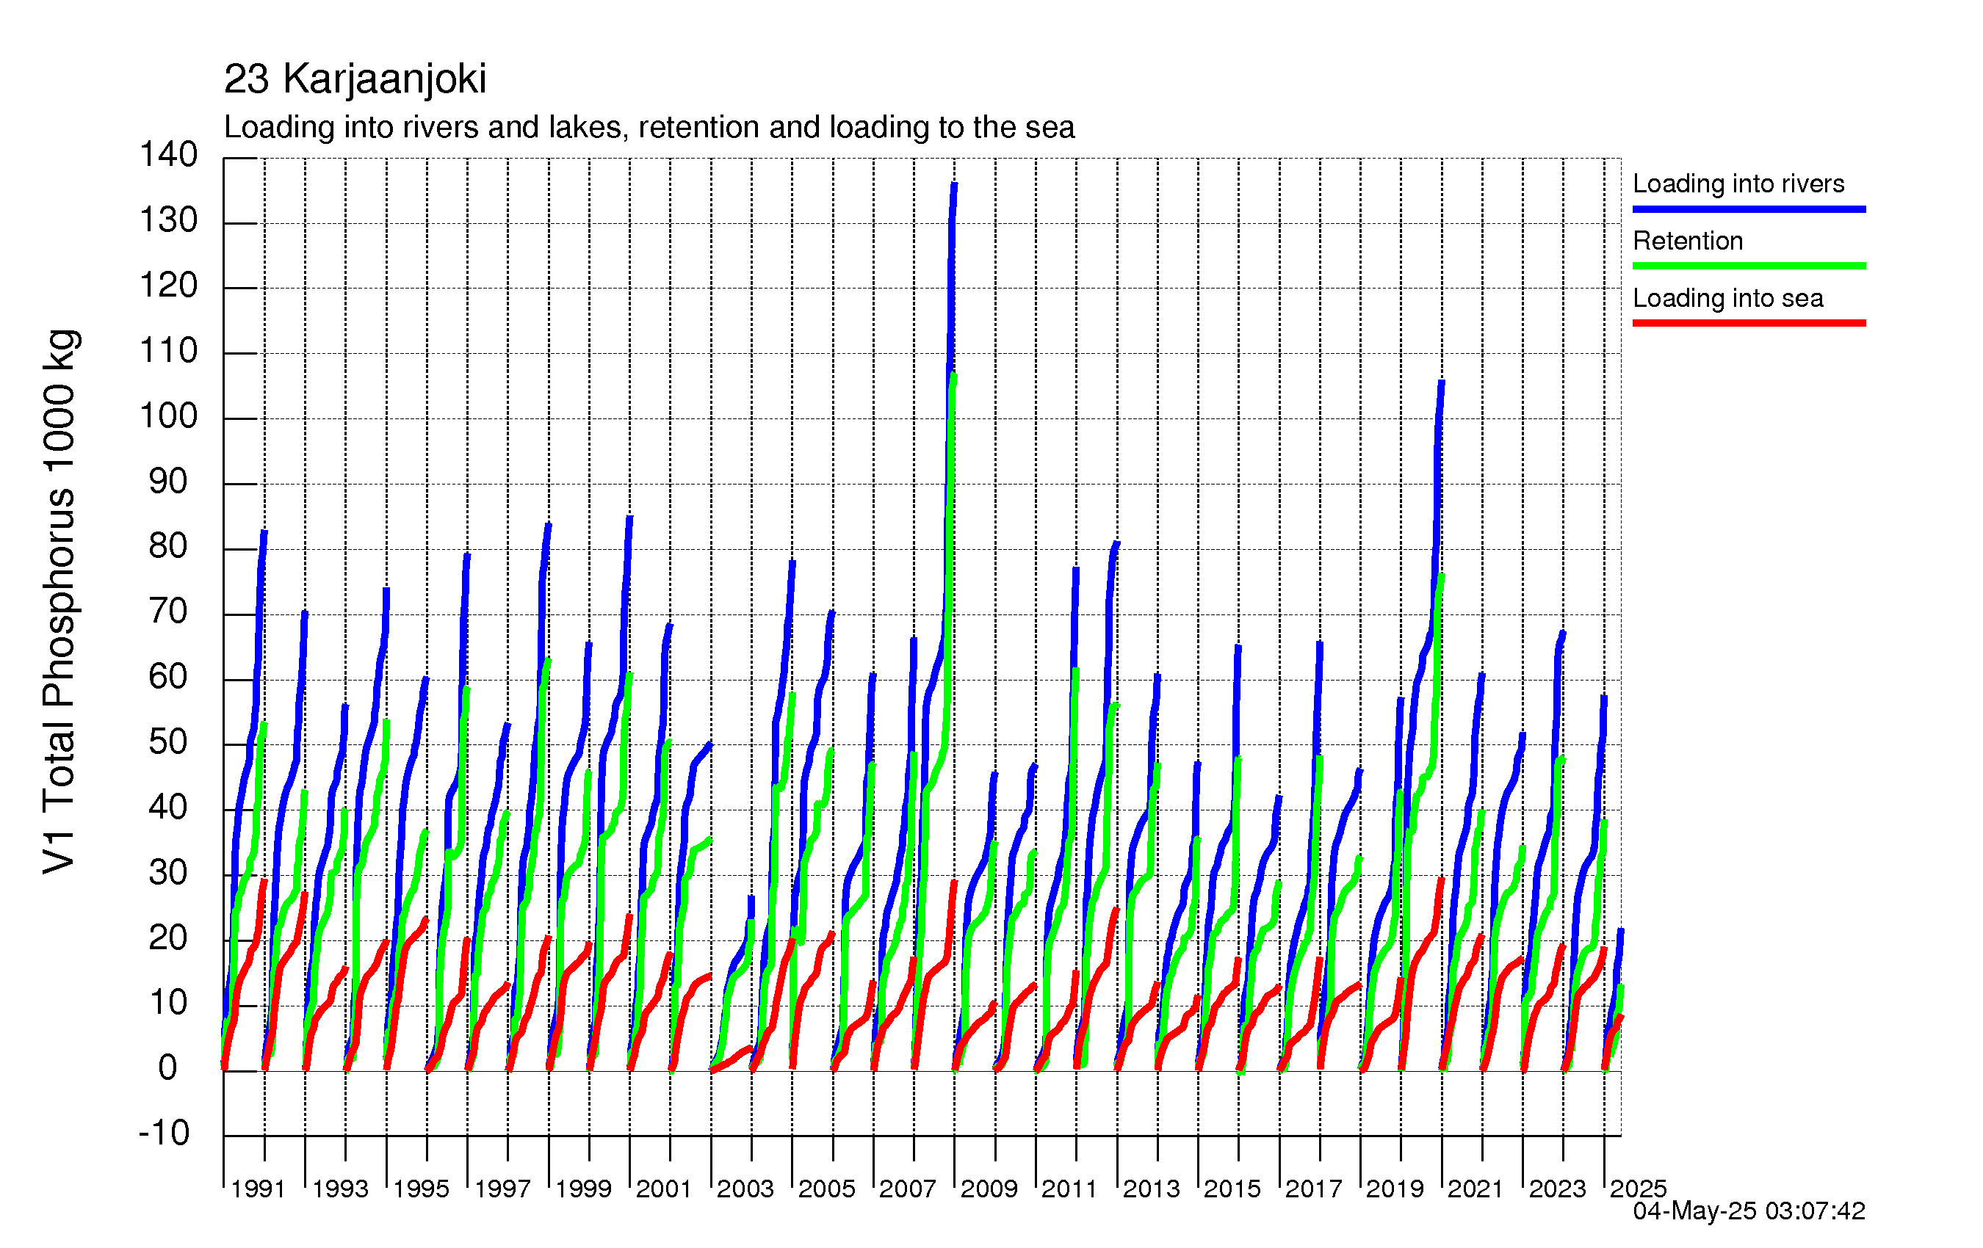Click the 'Retention' legend label
1983x1248 pixels.
[1688, 240]
